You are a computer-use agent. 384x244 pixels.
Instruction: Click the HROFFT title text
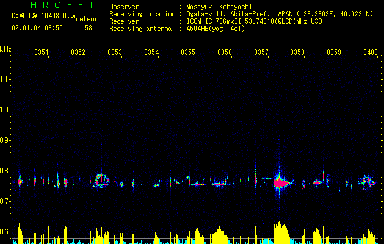point(63,5)
